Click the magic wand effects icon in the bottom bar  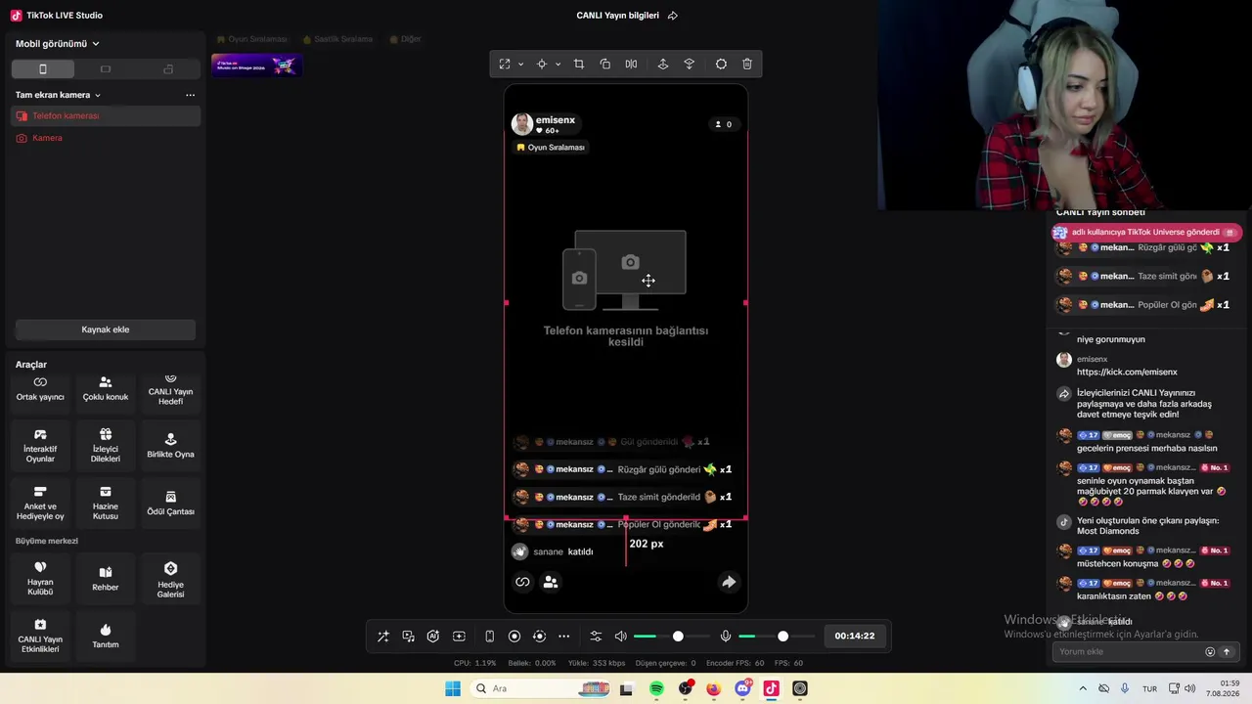383,637
